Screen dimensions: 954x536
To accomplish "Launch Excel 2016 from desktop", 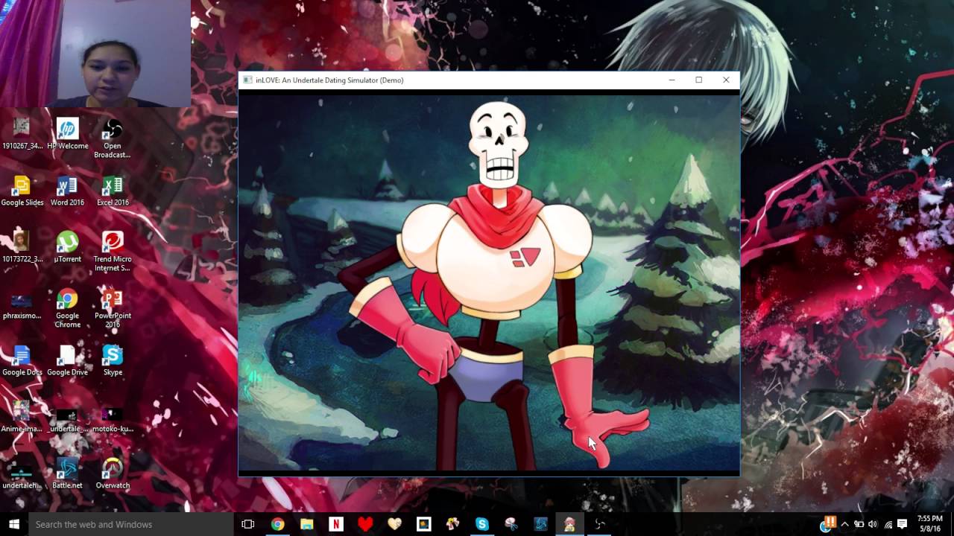I will pyautogui.click(x=113, y=191).
